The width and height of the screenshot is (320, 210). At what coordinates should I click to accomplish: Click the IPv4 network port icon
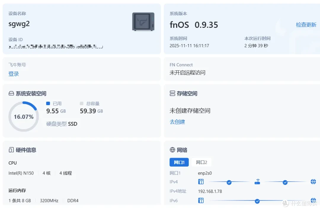(201, 182)
